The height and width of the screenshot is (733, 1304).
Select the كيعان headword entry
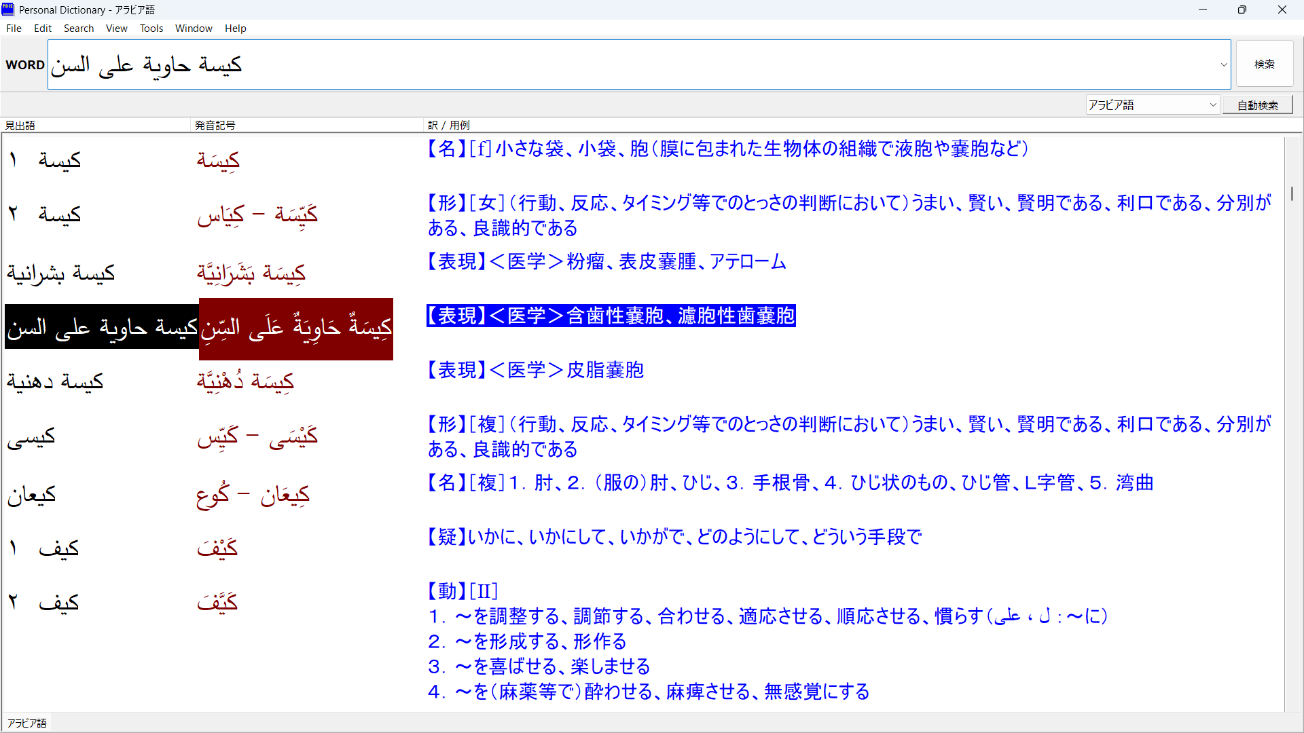point(32,494)
